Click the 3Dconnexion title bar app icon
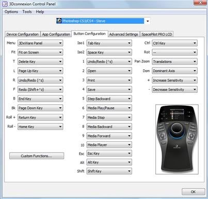Viewport: 208px width, 199px height. pyautogui.click(x=5, y=4)
